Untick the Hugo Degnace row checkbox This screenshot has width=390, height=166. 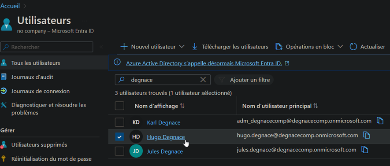pyautogui.click(x=119, y=136)
